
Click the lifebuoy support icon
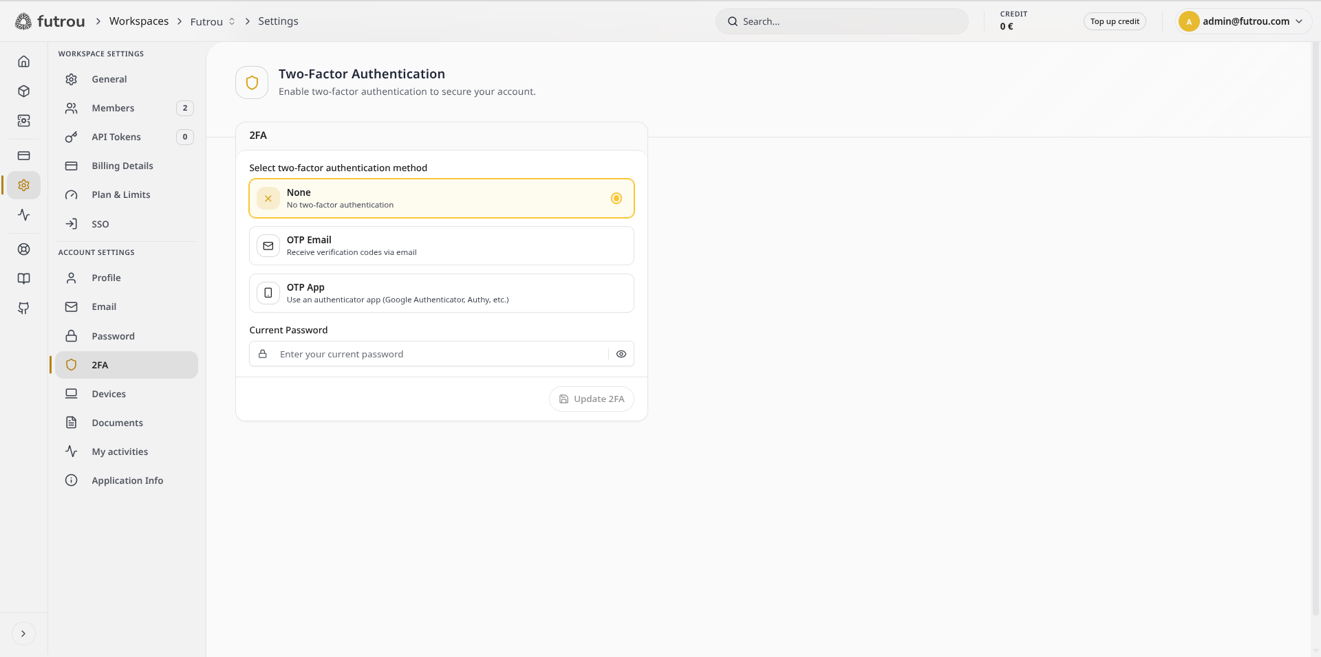pyautogui.click(x=24, y=249)
